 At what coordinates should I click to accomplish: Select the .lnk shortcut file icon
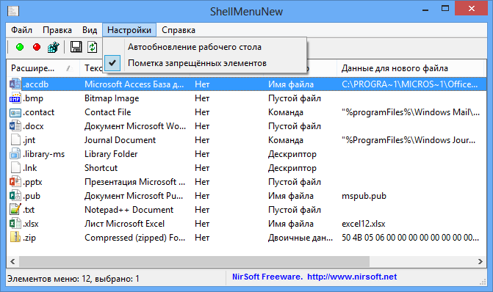15,168
